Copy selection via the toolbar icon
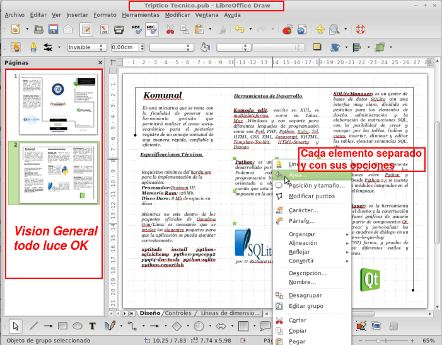The height and width of the screenshot is (345, 442). click(x=185, y=29)
